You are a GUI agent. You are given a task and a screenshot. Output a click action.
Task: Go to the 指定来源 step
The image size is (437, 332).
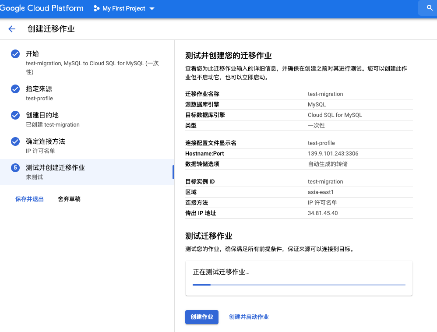[x=39, y=89]
